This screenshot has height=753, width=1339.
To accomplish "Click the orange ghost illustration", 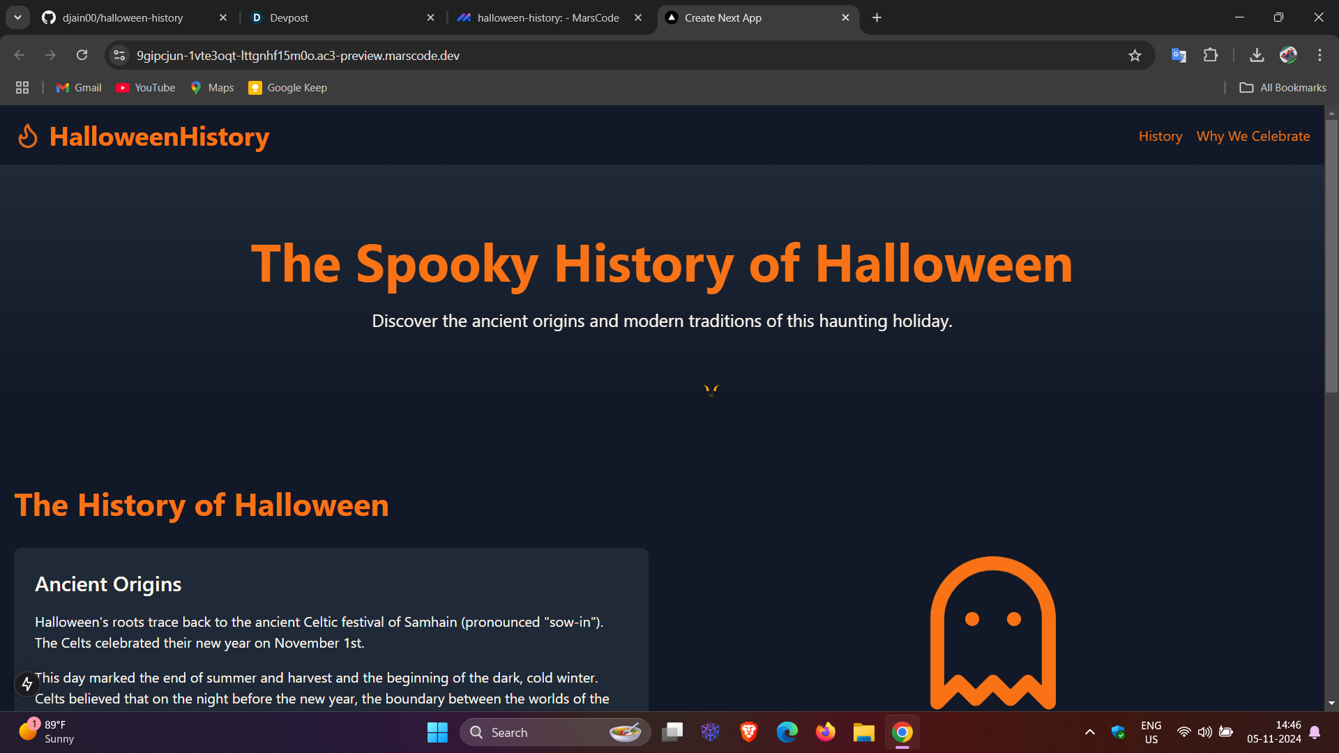I will (992, 633).
